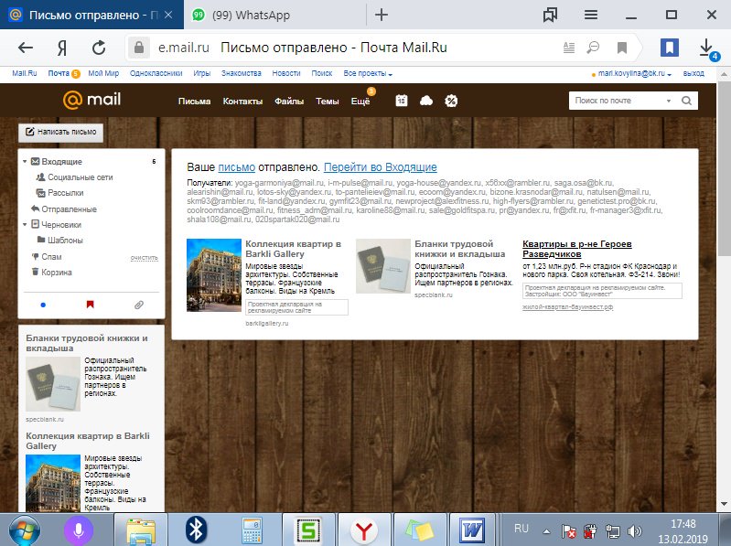
Task: Open the mari.kovylina@bk.ru account dropdown
Action: (635, 73)
